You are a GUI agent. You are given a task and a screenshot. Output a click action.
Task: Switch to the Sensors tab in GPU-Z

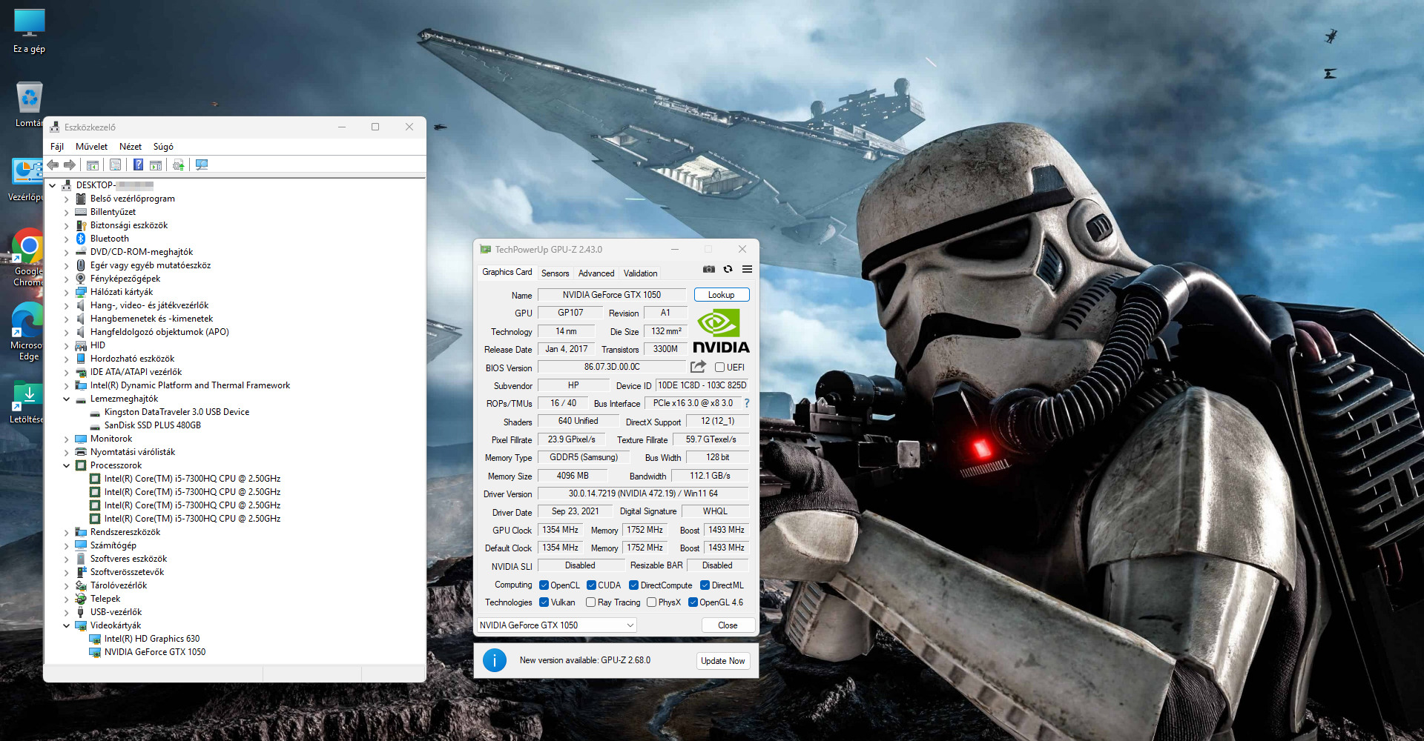click(556, 273)
